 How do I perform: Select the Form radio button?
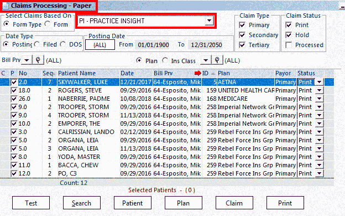click(x=48, y=24)
